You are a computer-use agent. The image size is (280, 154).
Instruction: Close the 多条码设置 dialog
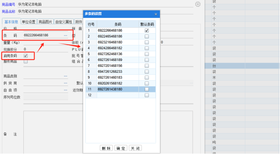tap(156, 14)
